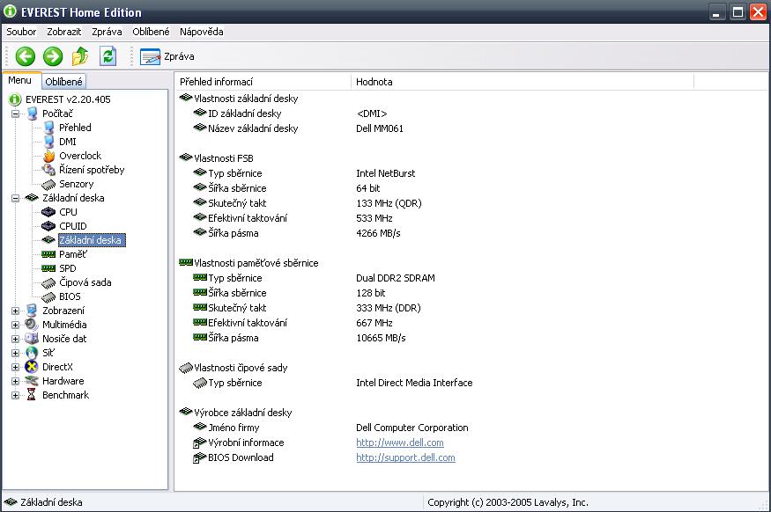
Task: Click the Benchmark hourglass icon
Action: pyautogui.click(x=32, y=395)
